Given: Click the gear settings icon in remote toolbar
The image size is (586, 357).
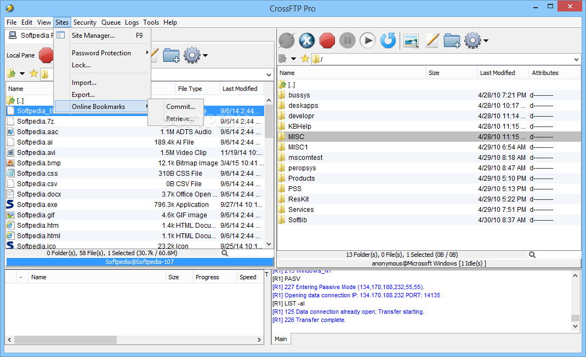Looking at the screenshot, I should [x=473, y=41].
